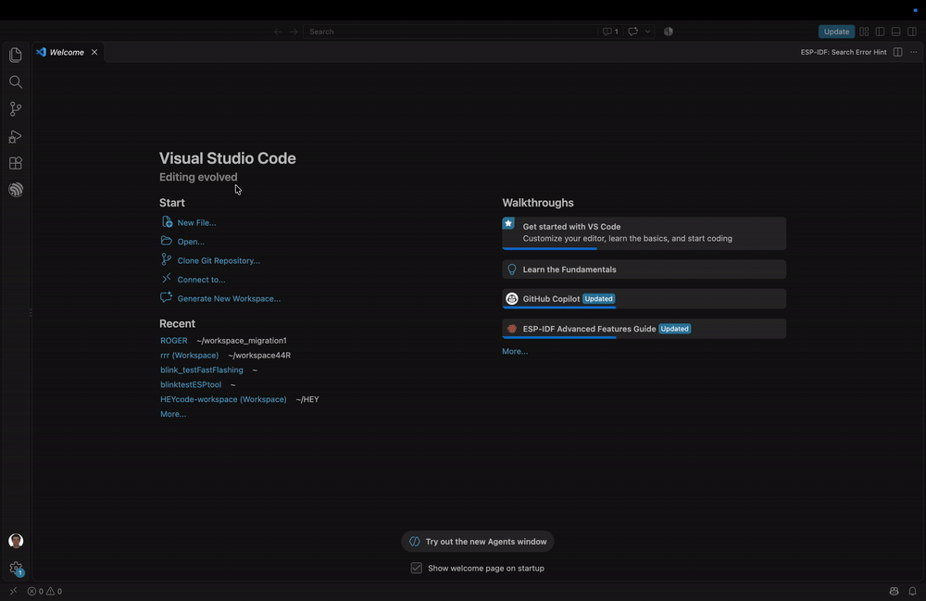The image size is (926, 601).
Task: Click Try out the new Agents window
Action: coord(477,542)
